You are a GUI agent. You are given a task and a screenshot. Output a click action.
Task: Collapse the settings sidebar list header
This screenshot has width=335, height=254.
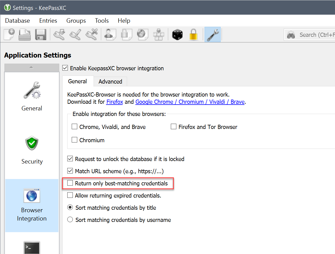coord(32,67)
